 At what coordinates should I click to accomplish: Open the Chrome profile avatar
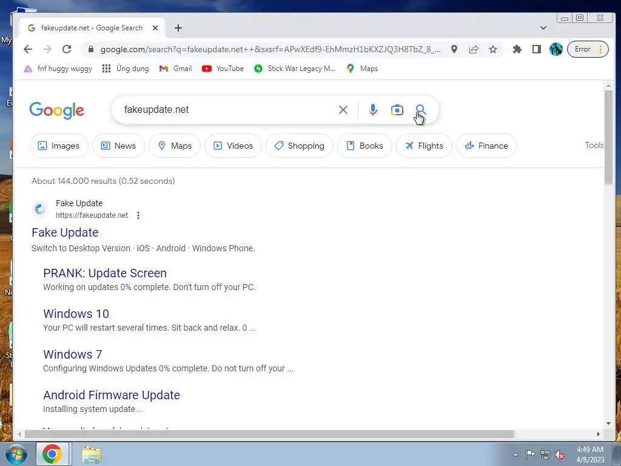click(556, 49)
